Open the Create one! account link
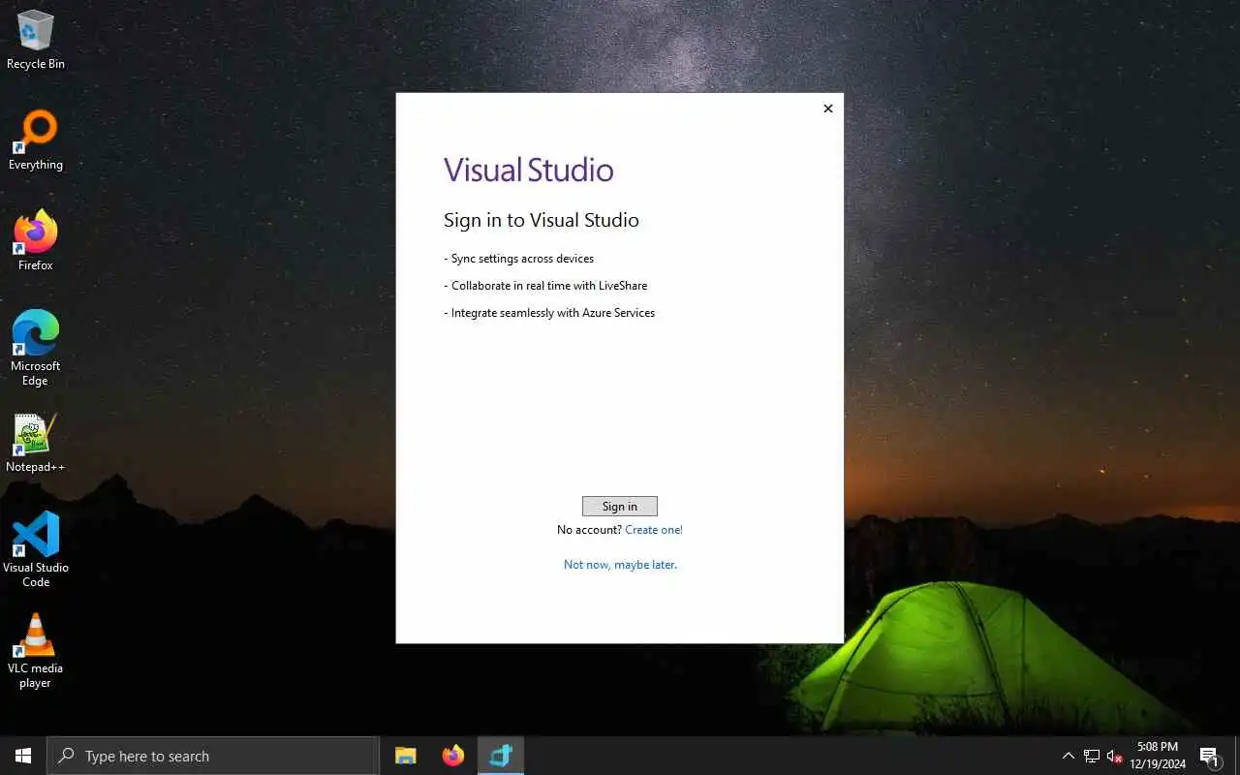 (x=654, y=530)
